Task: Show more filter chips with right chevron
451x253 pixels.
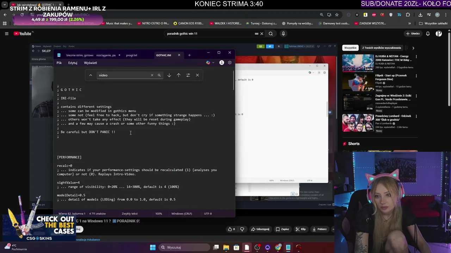Action: coord(413,48)
